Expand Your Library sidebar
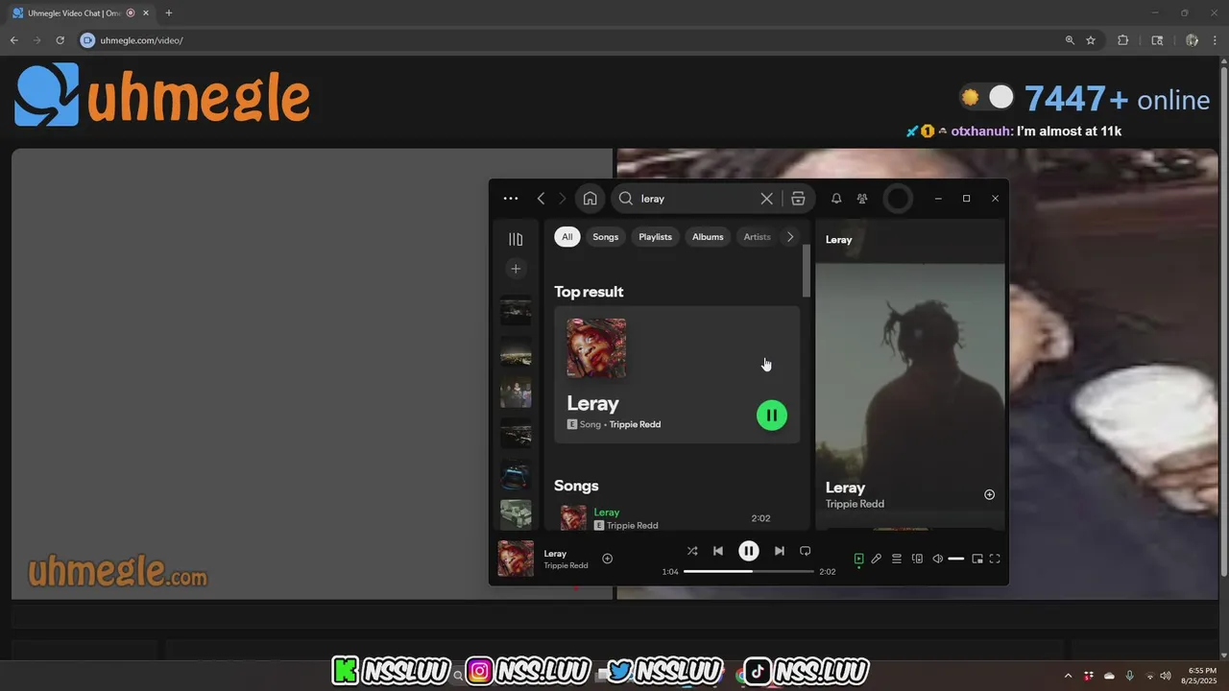Viewport: 1229px width, 691px height. click(x=516, y=239)
